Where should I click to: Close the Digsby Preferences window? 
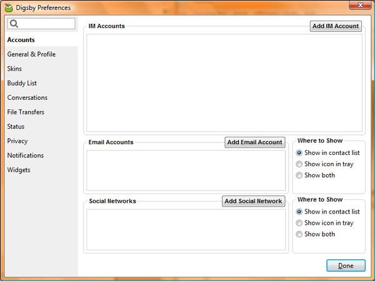[360, 5]
